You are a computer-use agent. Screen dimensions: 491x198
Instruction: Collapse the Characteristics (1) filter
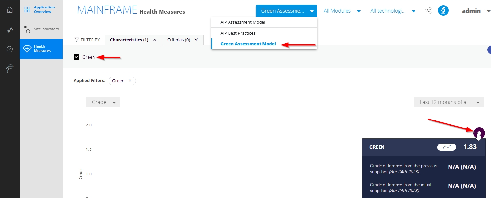click(133, 40)
